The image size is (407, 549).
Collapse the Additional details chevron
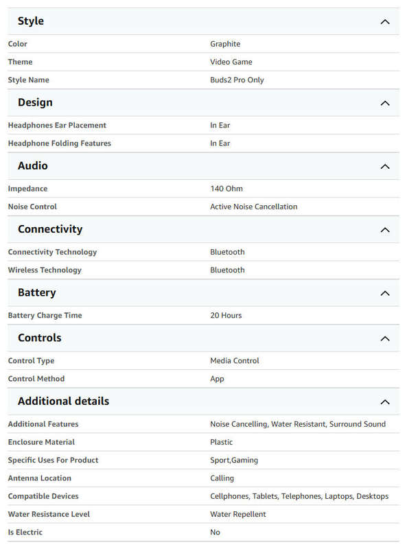click(385, 401)
